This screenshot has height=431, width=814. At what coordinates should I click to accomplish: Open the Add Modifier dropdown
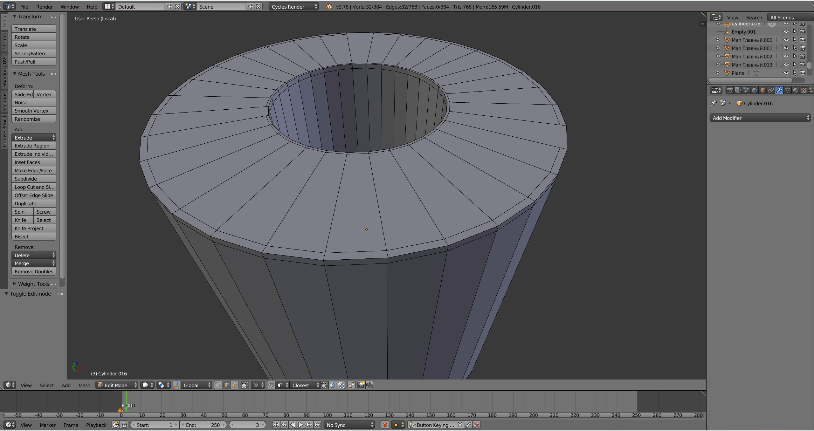click(760, 118)
